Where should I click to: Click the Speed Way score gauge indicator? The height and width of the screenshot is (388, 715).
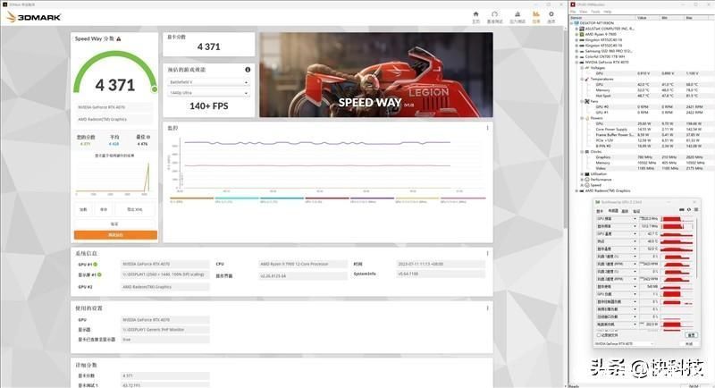pyautogui.click(x=154, y=89)
